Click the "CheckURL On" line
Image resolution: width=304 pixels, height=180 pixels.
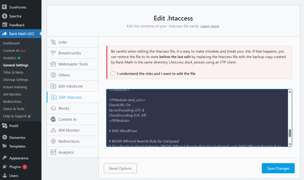pyautogui.click(x=120, y=105)
